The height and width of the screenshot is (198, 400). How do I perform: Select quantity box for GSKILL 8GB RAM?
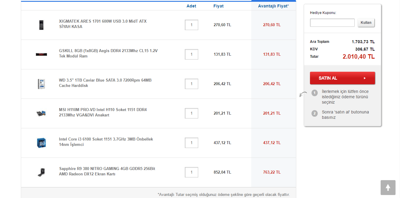[x=191, y=54]
